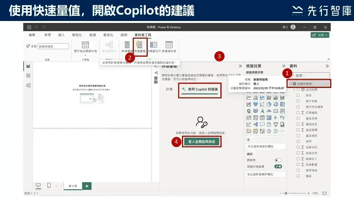The width and height of the screenshot is (354, 199).
Task: Check the 客戶所在國家 field checkbox
Action: click(x=298, y=107)
